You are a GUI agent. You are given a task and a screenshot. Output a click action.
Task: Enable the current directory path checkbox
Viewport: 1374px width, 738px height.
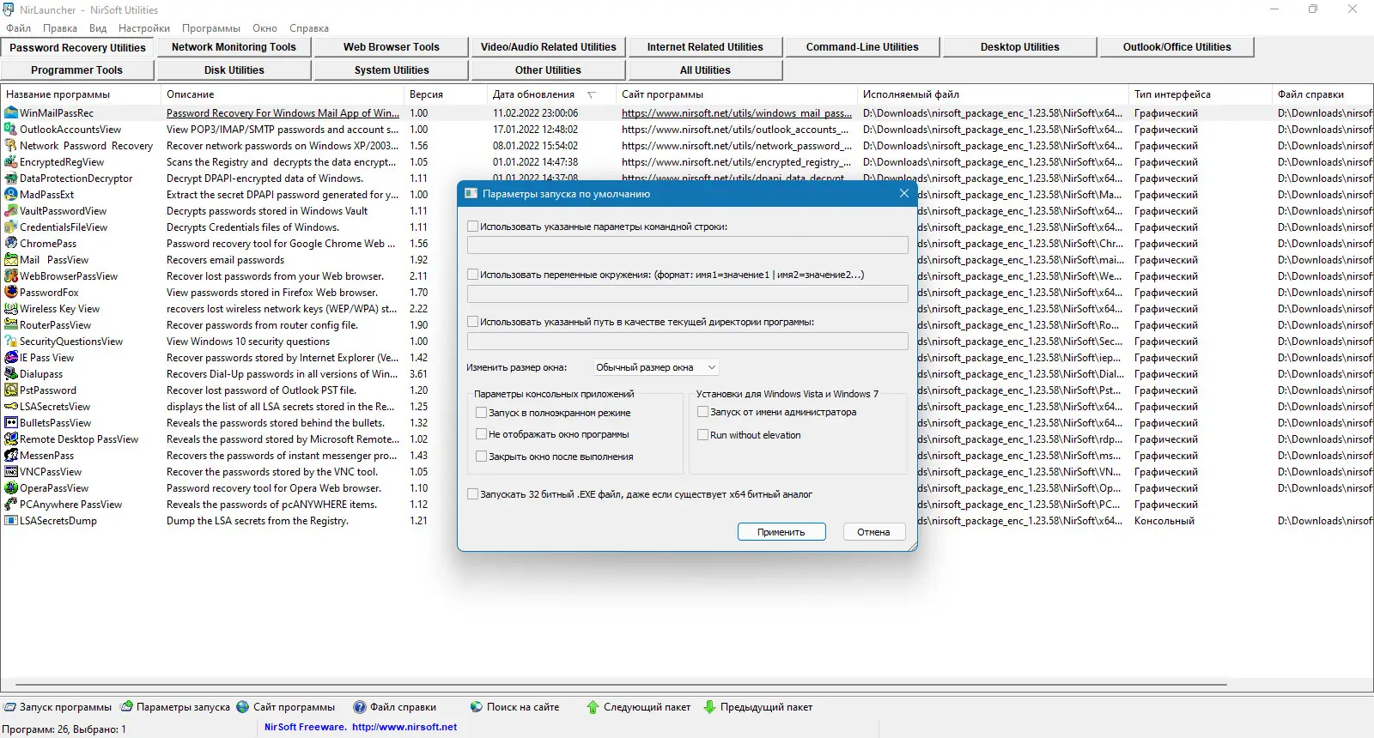(472, 322)
